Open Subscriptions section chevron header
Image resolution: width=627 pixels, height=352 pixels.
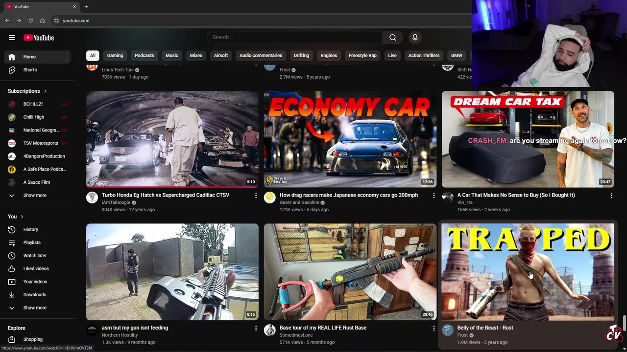[27, 91]
